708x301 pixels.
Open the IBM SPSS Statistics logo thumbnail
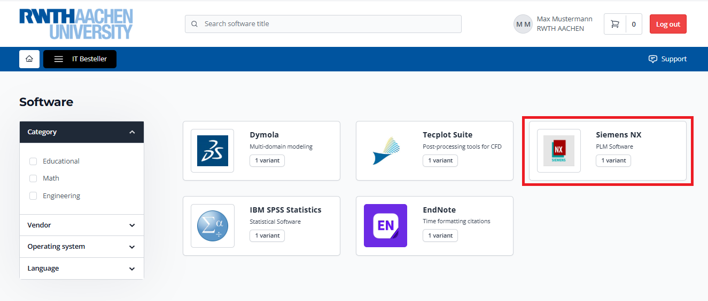click(212, 226)
